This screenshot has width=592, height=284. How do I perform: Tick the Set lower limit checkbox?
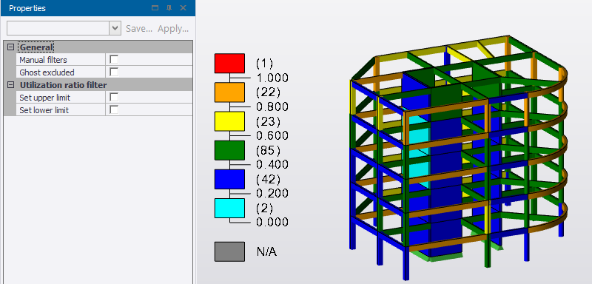(x=114, y=109)
